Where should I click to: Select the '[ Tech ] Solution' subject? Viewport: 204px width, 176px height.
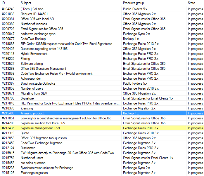pyautogui.click(x=32, y=9)
